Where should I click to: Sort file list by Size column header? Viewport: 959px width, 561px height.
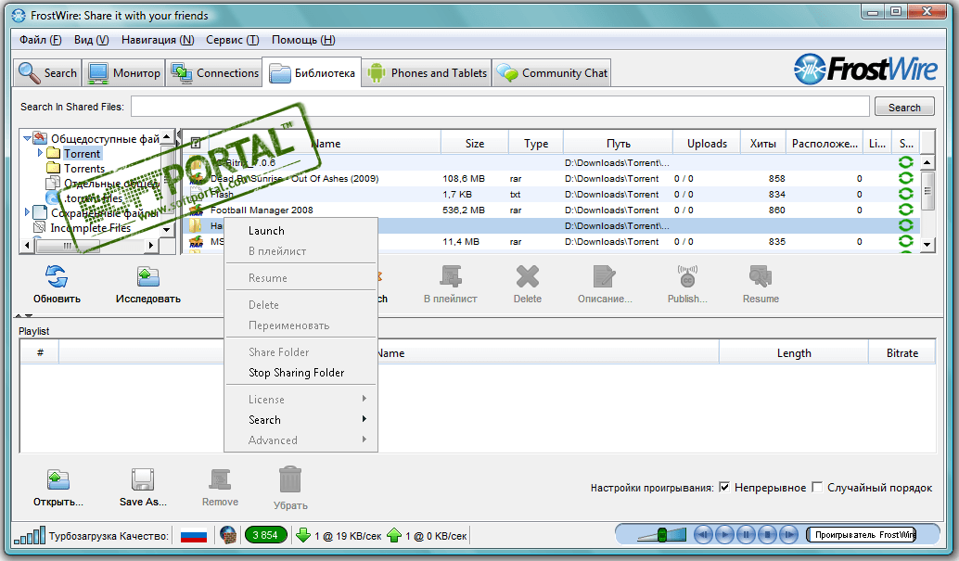pyautogui.click(x=474, y=143)
